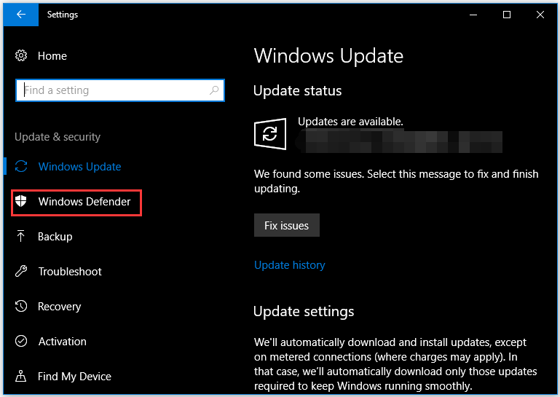Image resolution: width=560 pixels, height=397 pixels.
Task: Click the magnifier search icon
Action: [x=214, y=90]
